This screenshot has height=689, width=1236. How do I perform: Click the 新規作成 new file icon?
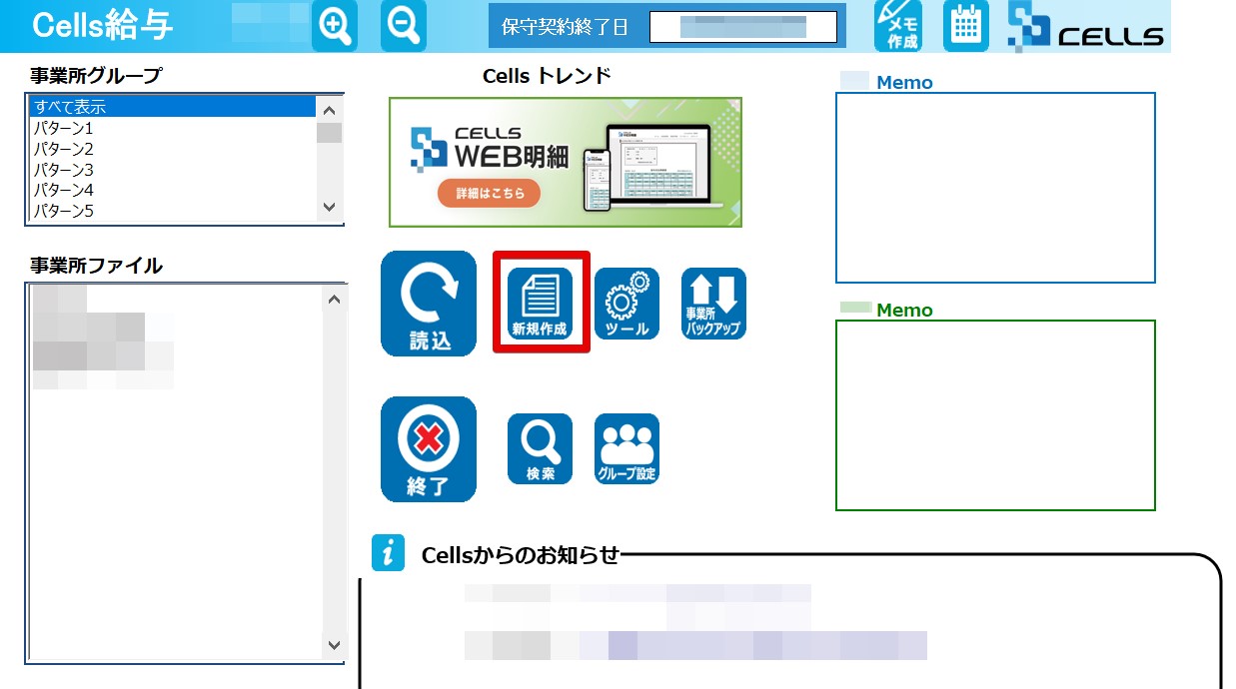pos(541,304)
